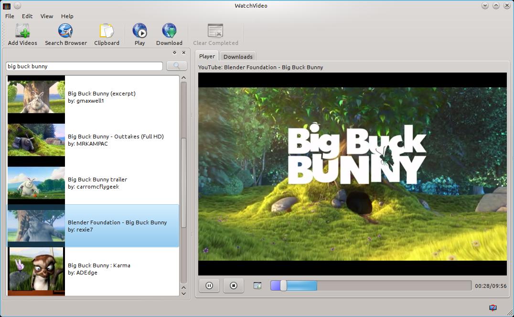514x317 pixels.
Task: Switch to the Player tab
Action: pyautogui.click(x=207, y=56)
